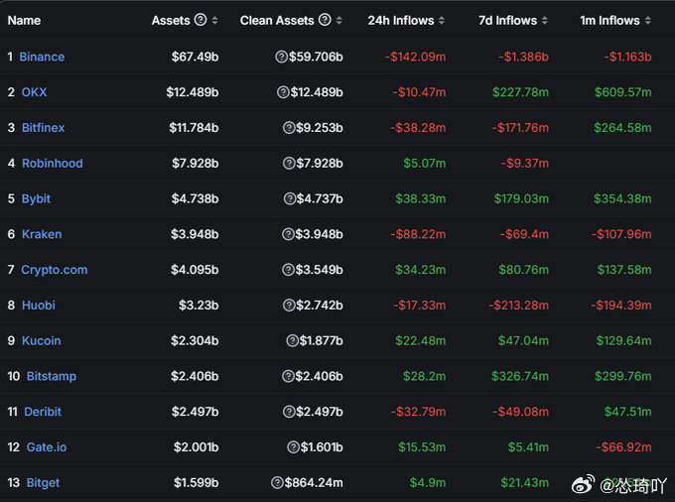Open the Binance exchange link
This screenshot has width=675, height=502.
tap(42, 57)
